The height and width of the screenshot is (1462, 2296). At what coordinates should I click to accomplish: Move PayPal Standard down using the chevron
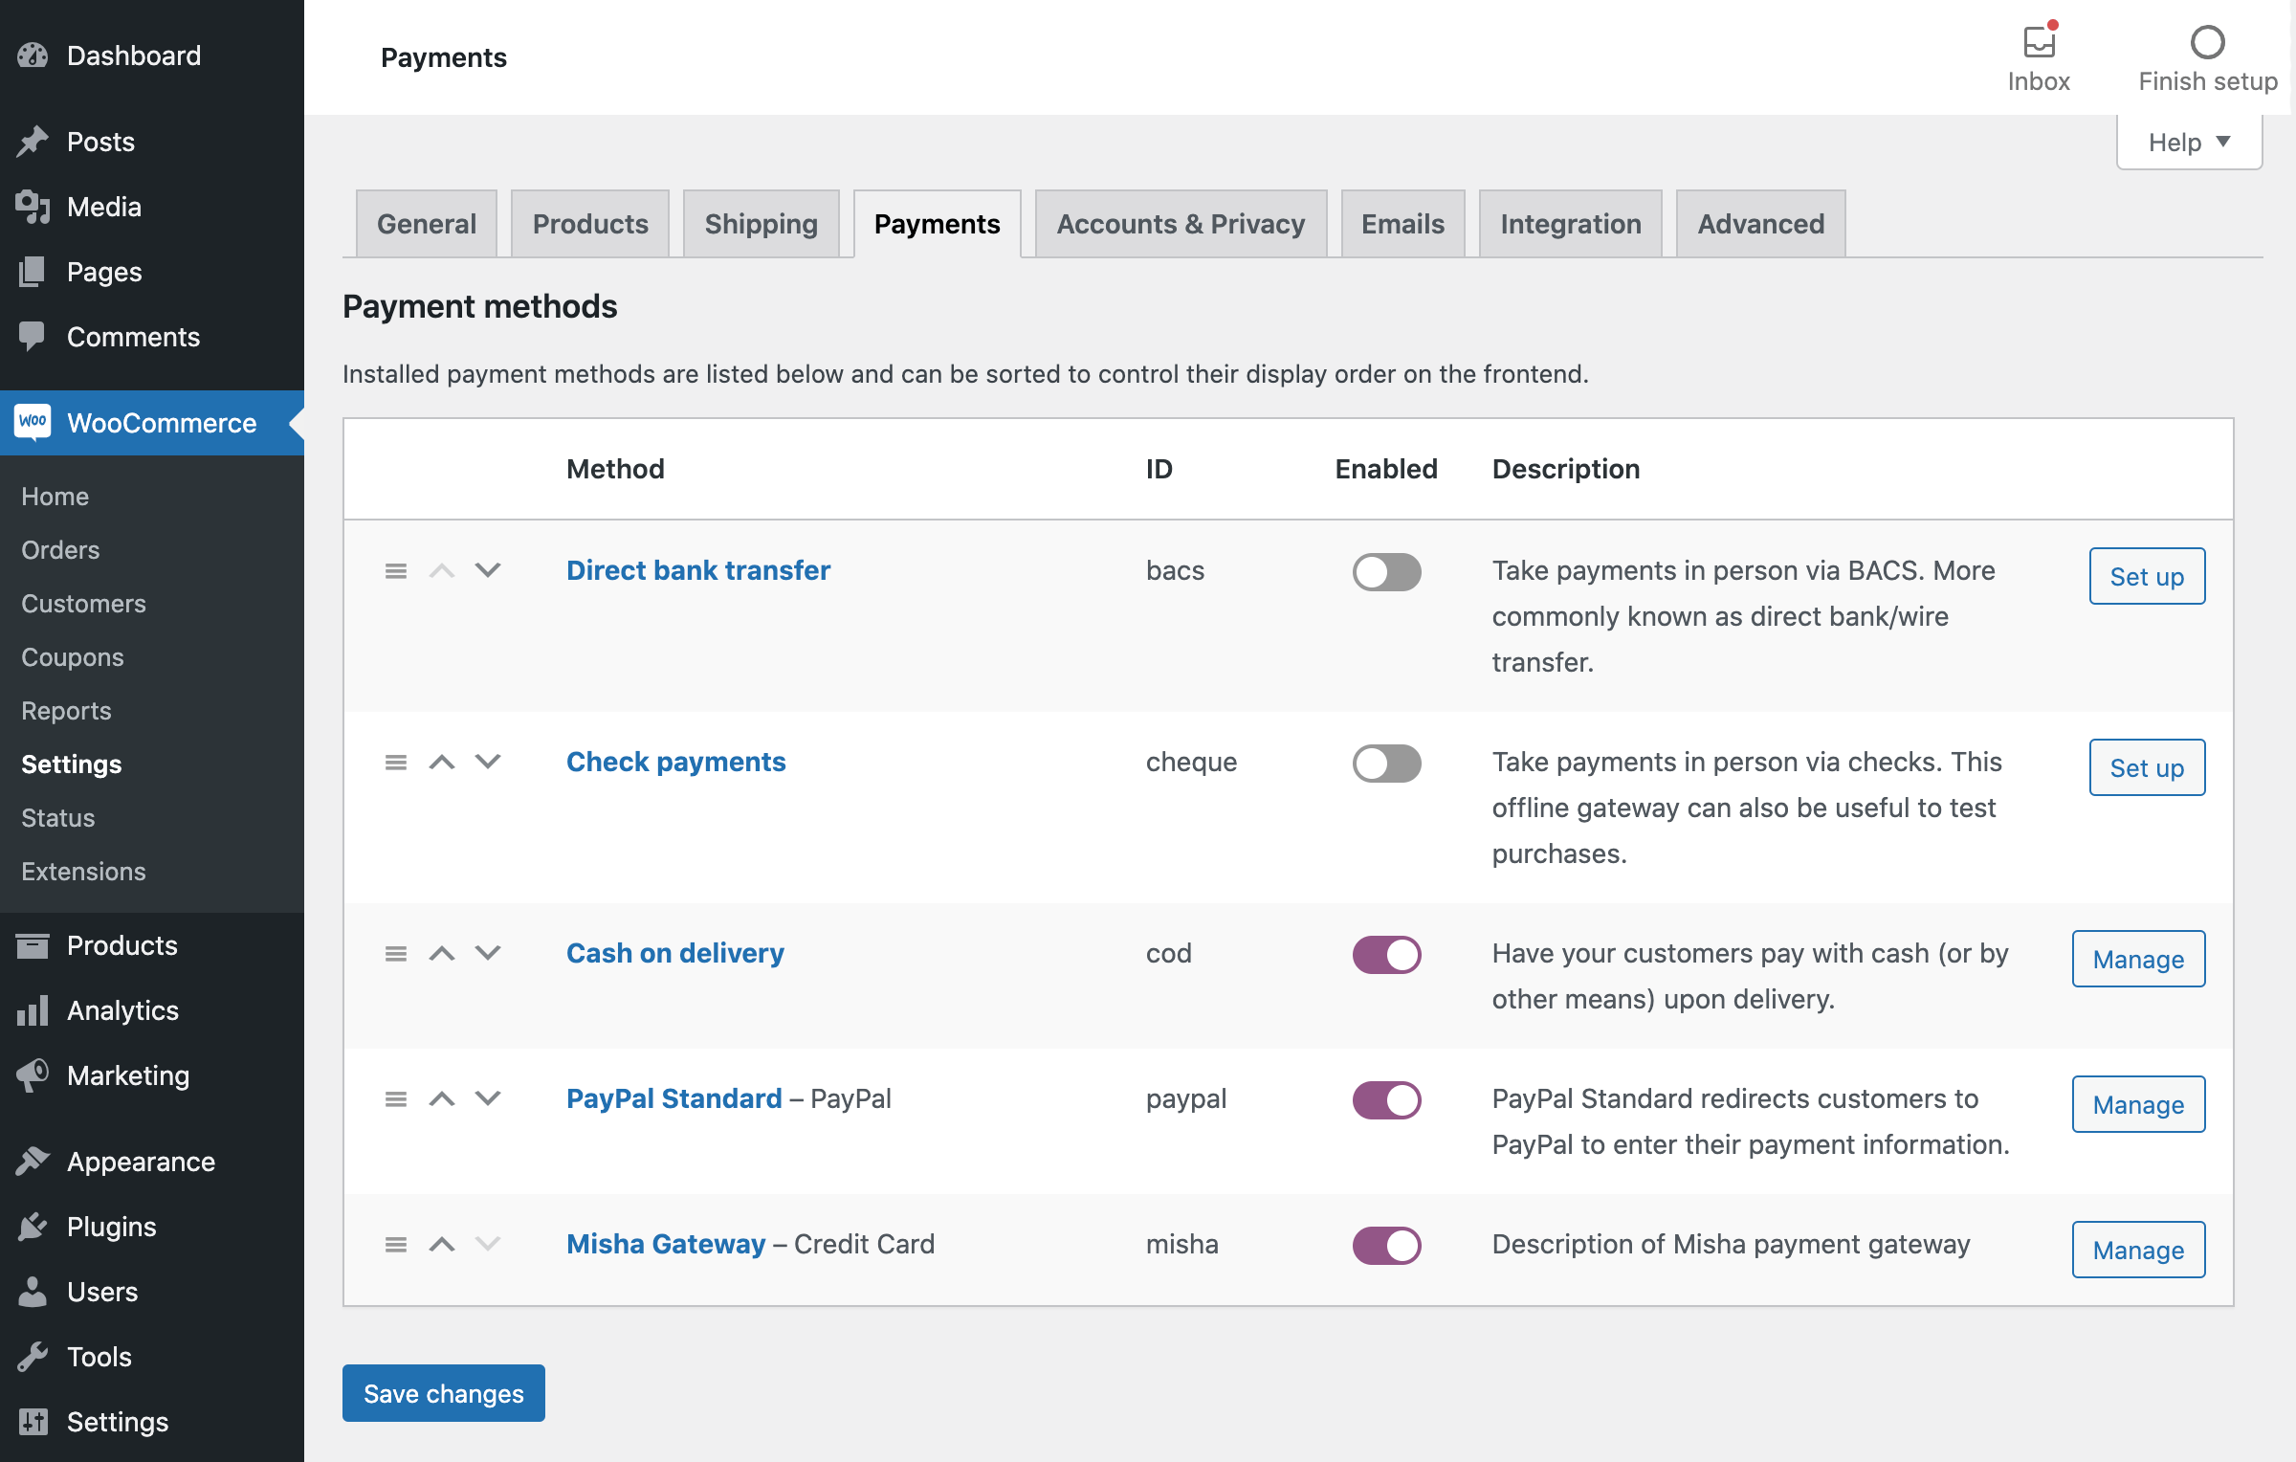488,1099
